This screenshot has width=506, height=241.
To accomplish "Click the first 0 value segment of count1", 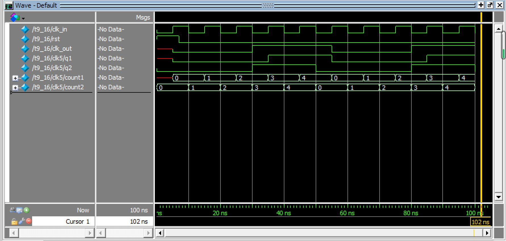I will tap(189, 78).
